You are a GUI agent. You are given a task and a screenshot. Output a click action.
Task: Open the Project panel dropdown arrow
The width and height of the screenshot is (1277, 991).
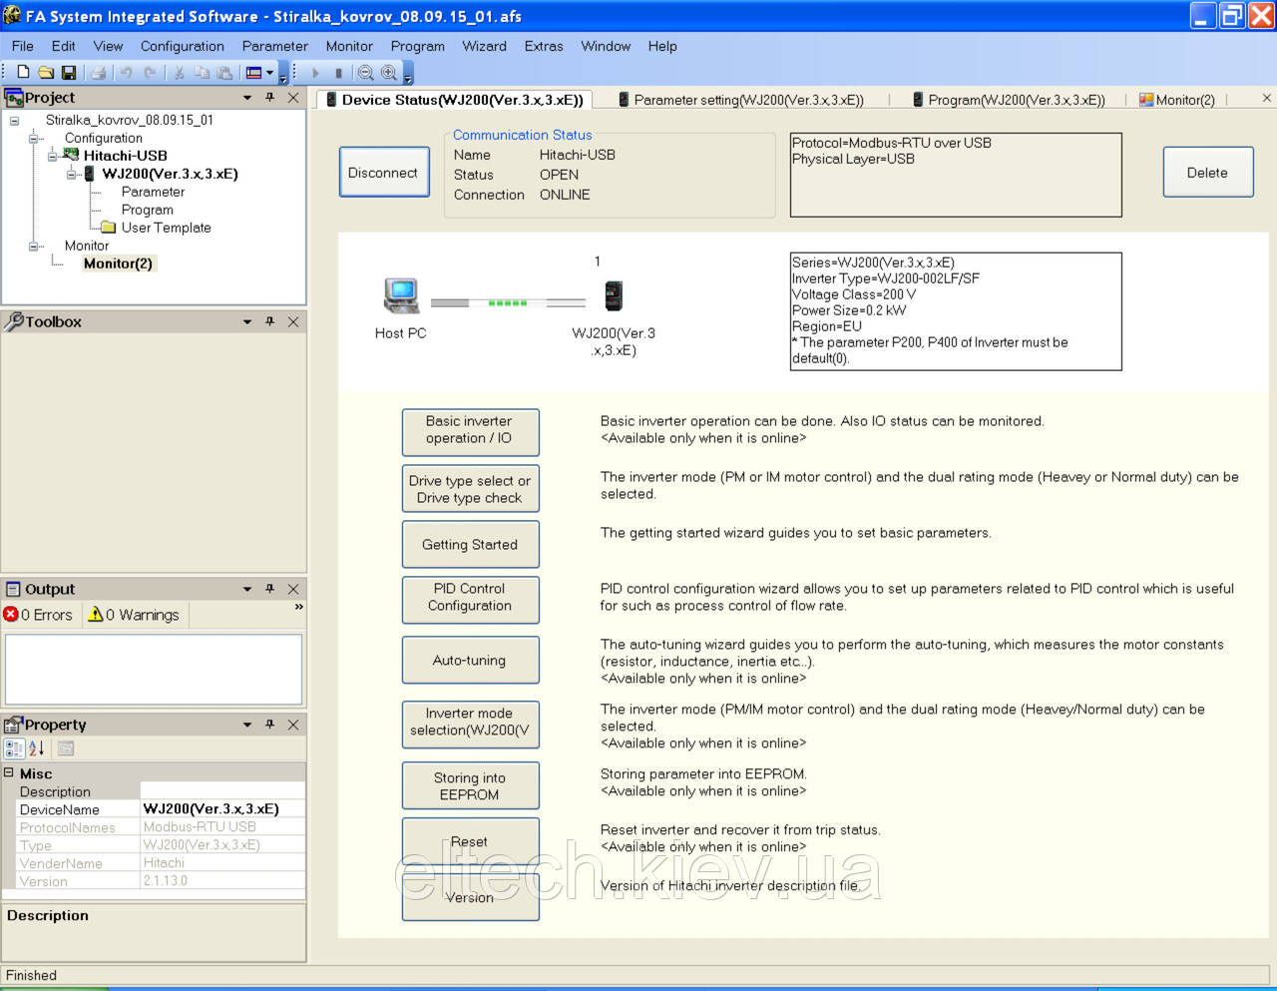[x=247, y=98]
